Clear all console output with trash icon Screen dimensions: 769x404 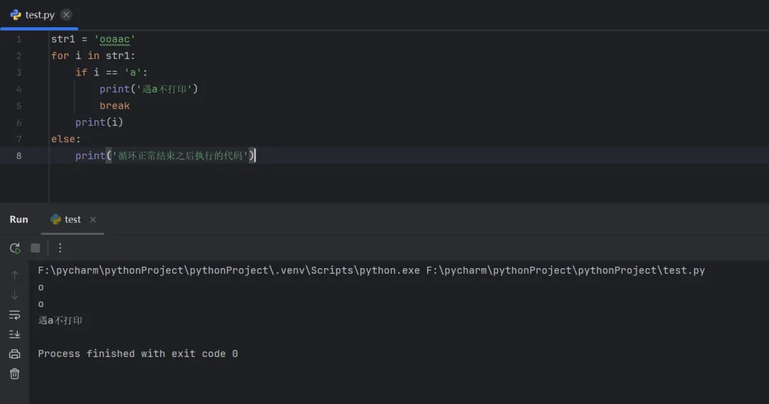[15, 373]
